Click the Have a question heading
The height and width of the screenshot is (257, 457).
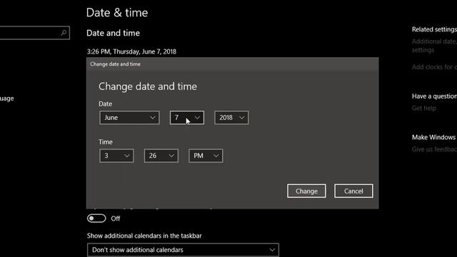434,96
